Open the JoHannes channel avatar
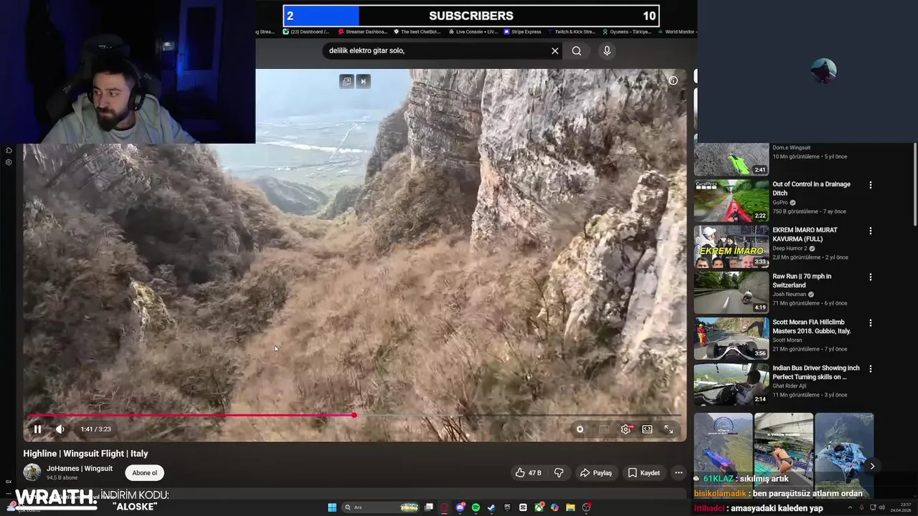The height and width of the screenshot is (516, 918). click(x=32, y=472)
